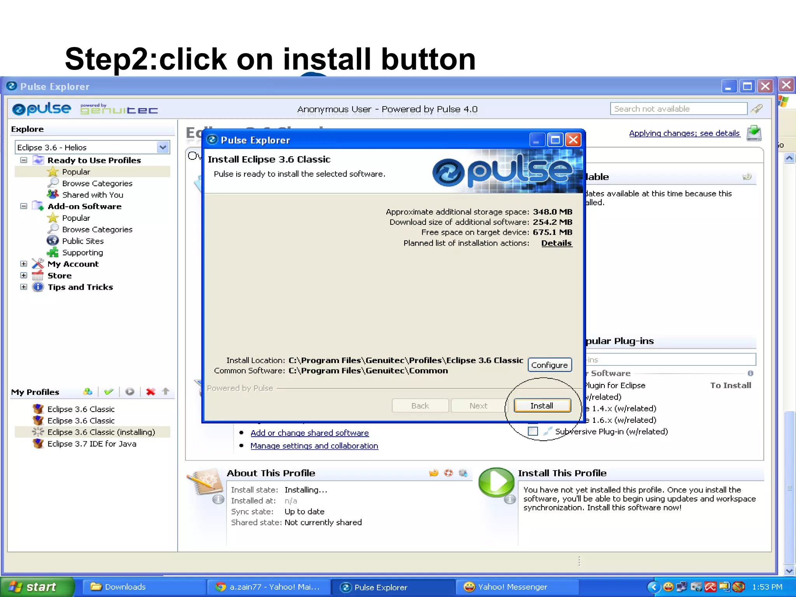Click the green download icon near Applying changes
Screen dimensions: 796x597
coord(754,133)
